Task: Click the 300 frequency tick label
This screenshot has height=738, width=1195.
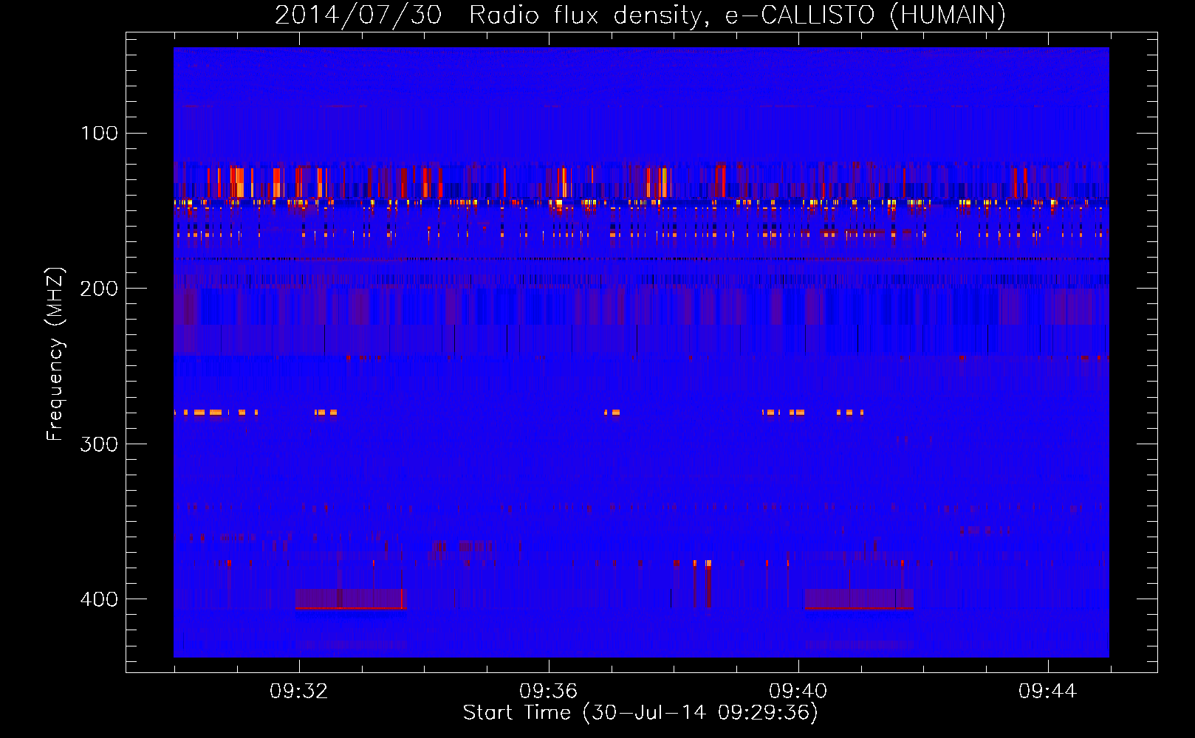Action: pos(100,444)
